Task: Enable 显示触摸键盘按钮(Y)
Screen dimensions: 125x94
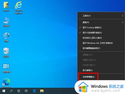Action: (x=101, y=48)
